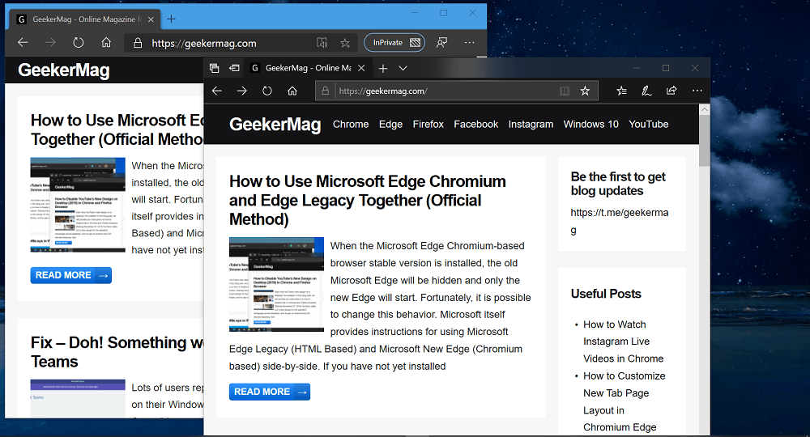The image size is (810, 437).
Task: Open feedback icon in InPrivate Edge toolbar
Action: pyautogui.click(x=441, y=42)
